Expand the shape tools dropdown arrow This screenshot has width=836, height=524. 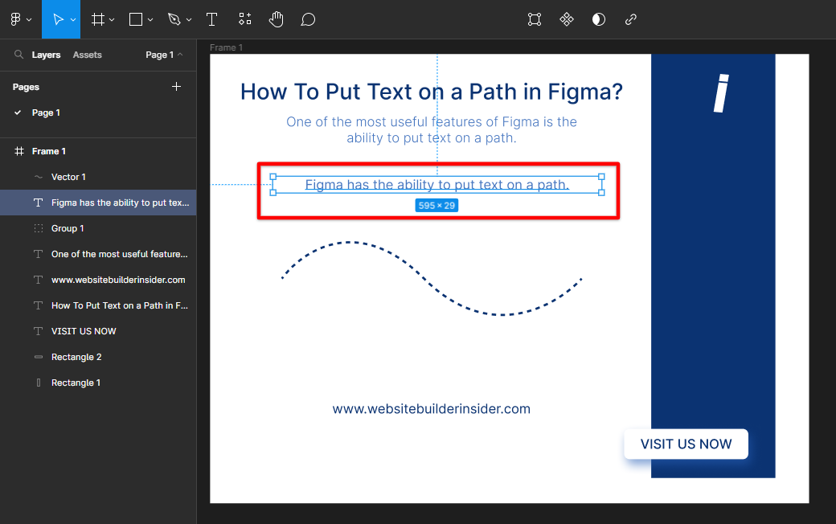150,20
